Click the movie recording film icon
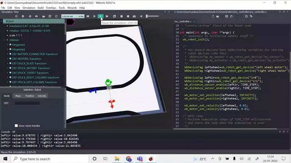This screenshot has height=163, width=291. (121, 16)
